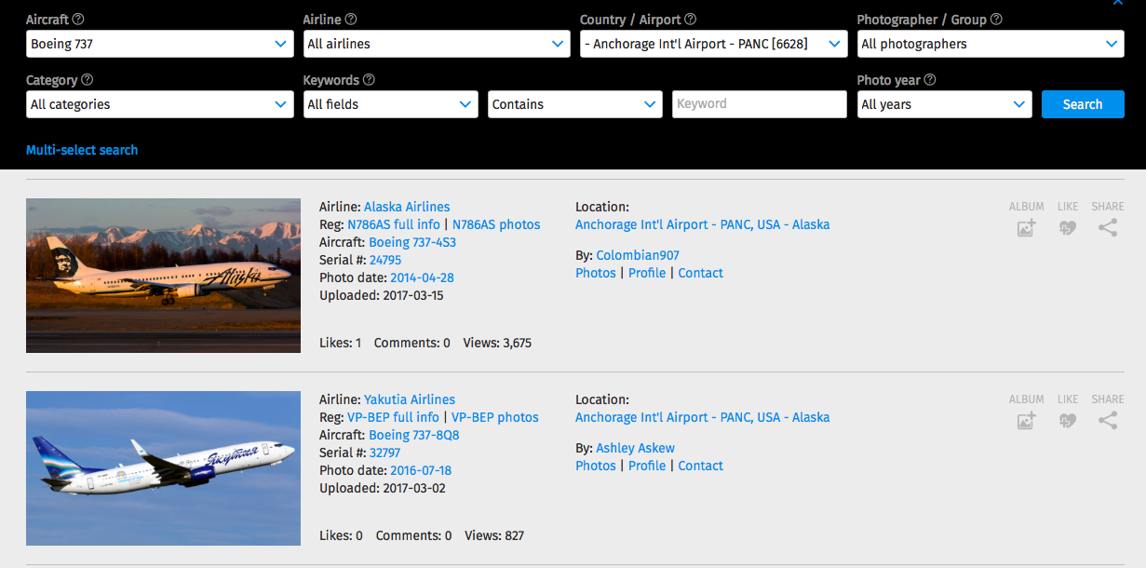The height and width of the screenshot is (568, 1146).
Task: Open the Alaska Airlines 737 photo thumbnail
Action: pos(163,276)
